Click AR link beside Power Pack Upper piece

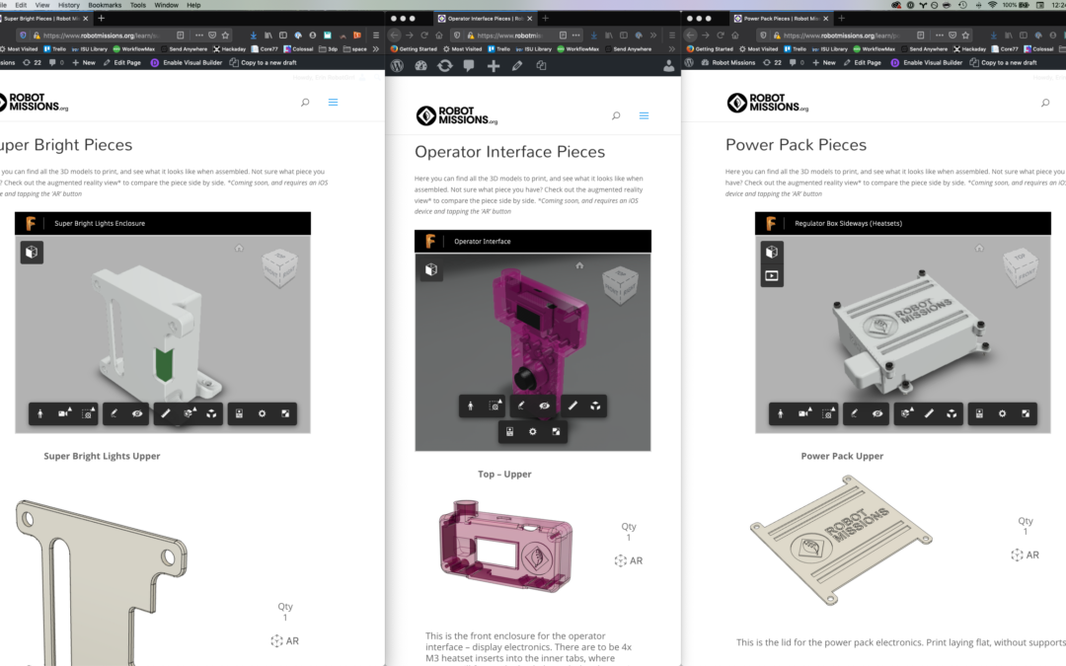point(1026,555)
